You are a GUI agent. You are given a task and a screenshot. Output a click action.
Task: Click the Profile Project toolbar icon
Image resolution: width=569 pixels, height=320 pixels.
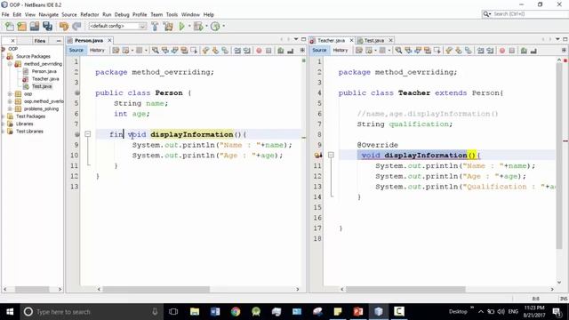click(215, 26)
